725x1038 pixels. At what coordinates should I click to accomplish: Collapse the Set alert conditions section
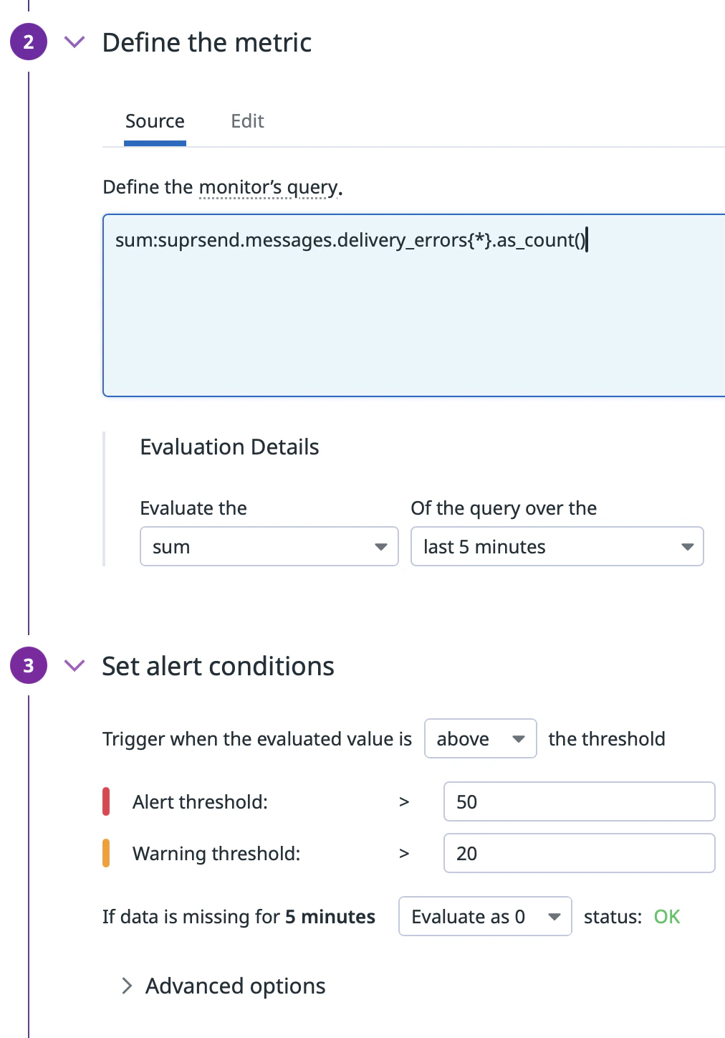75,665
